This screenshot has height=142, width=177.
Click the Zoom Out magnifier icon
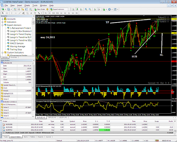[x=90, y=9]
